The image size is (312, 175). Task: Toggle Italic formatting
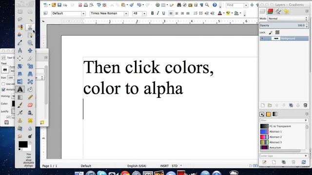pos(158,13)
